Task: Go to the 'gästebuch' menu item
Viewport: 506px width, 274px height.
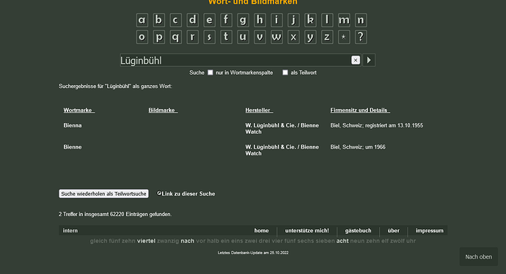Action: pos(358,231)
